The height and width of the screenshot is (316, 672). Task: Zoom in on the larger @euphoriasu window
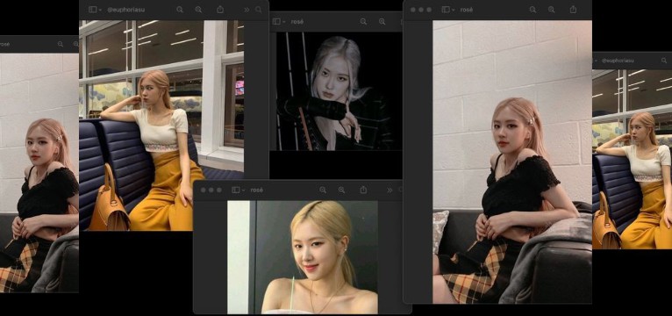click(x=198, y=10)
